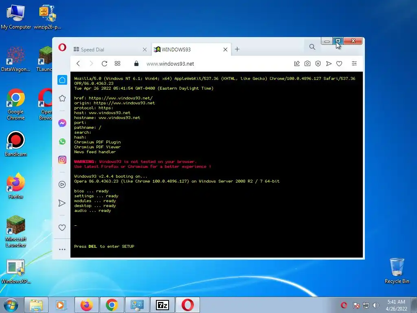Select the TLauncher desktop shortcut
Viewport: 417px width, 313px height.
tap(44, 59)
